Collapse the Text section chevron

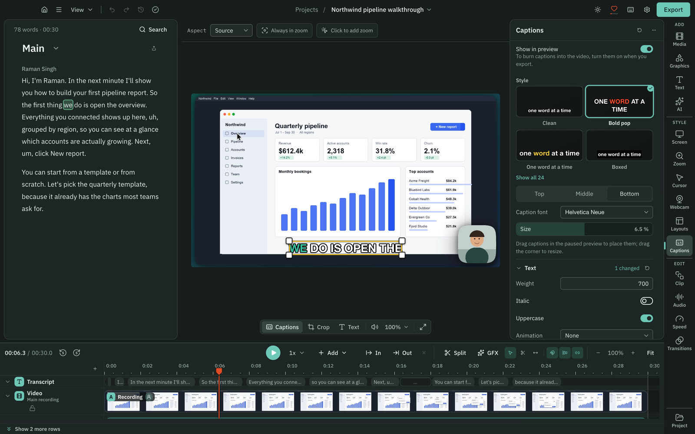519,268
